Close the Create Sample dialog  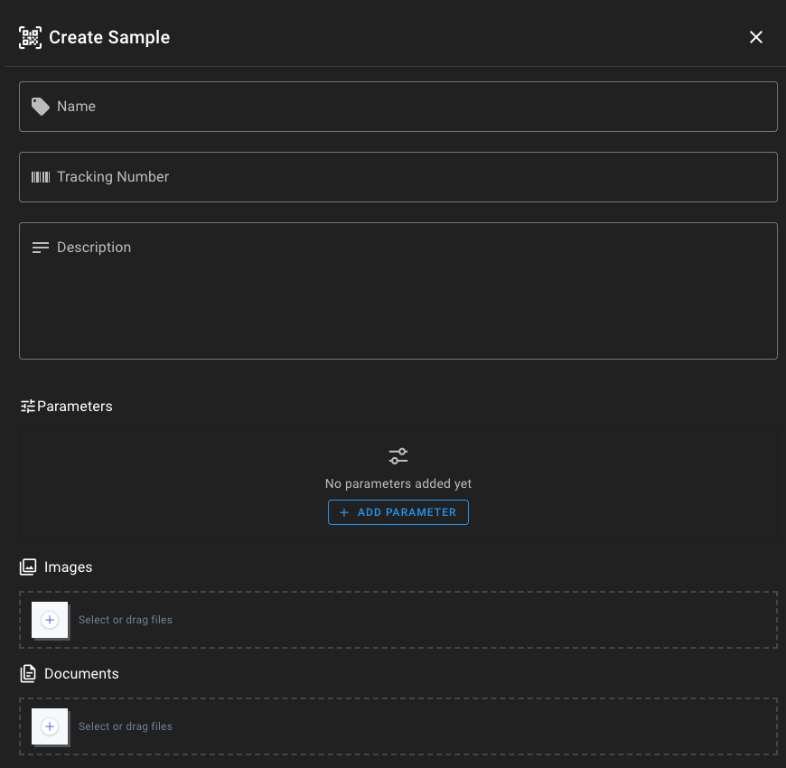click(756, 37)
